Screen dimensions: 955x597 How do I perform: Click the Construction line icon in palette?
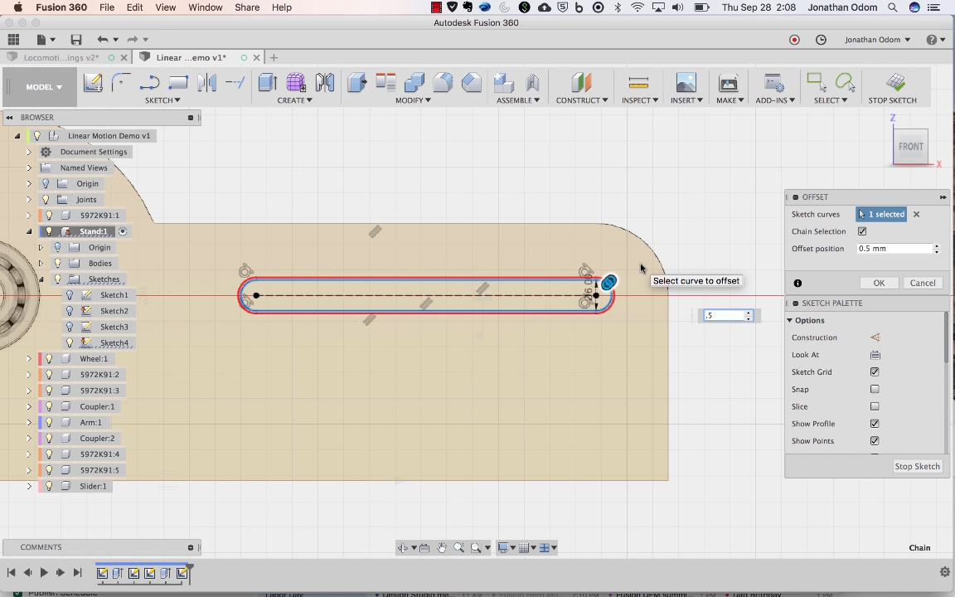875,337
